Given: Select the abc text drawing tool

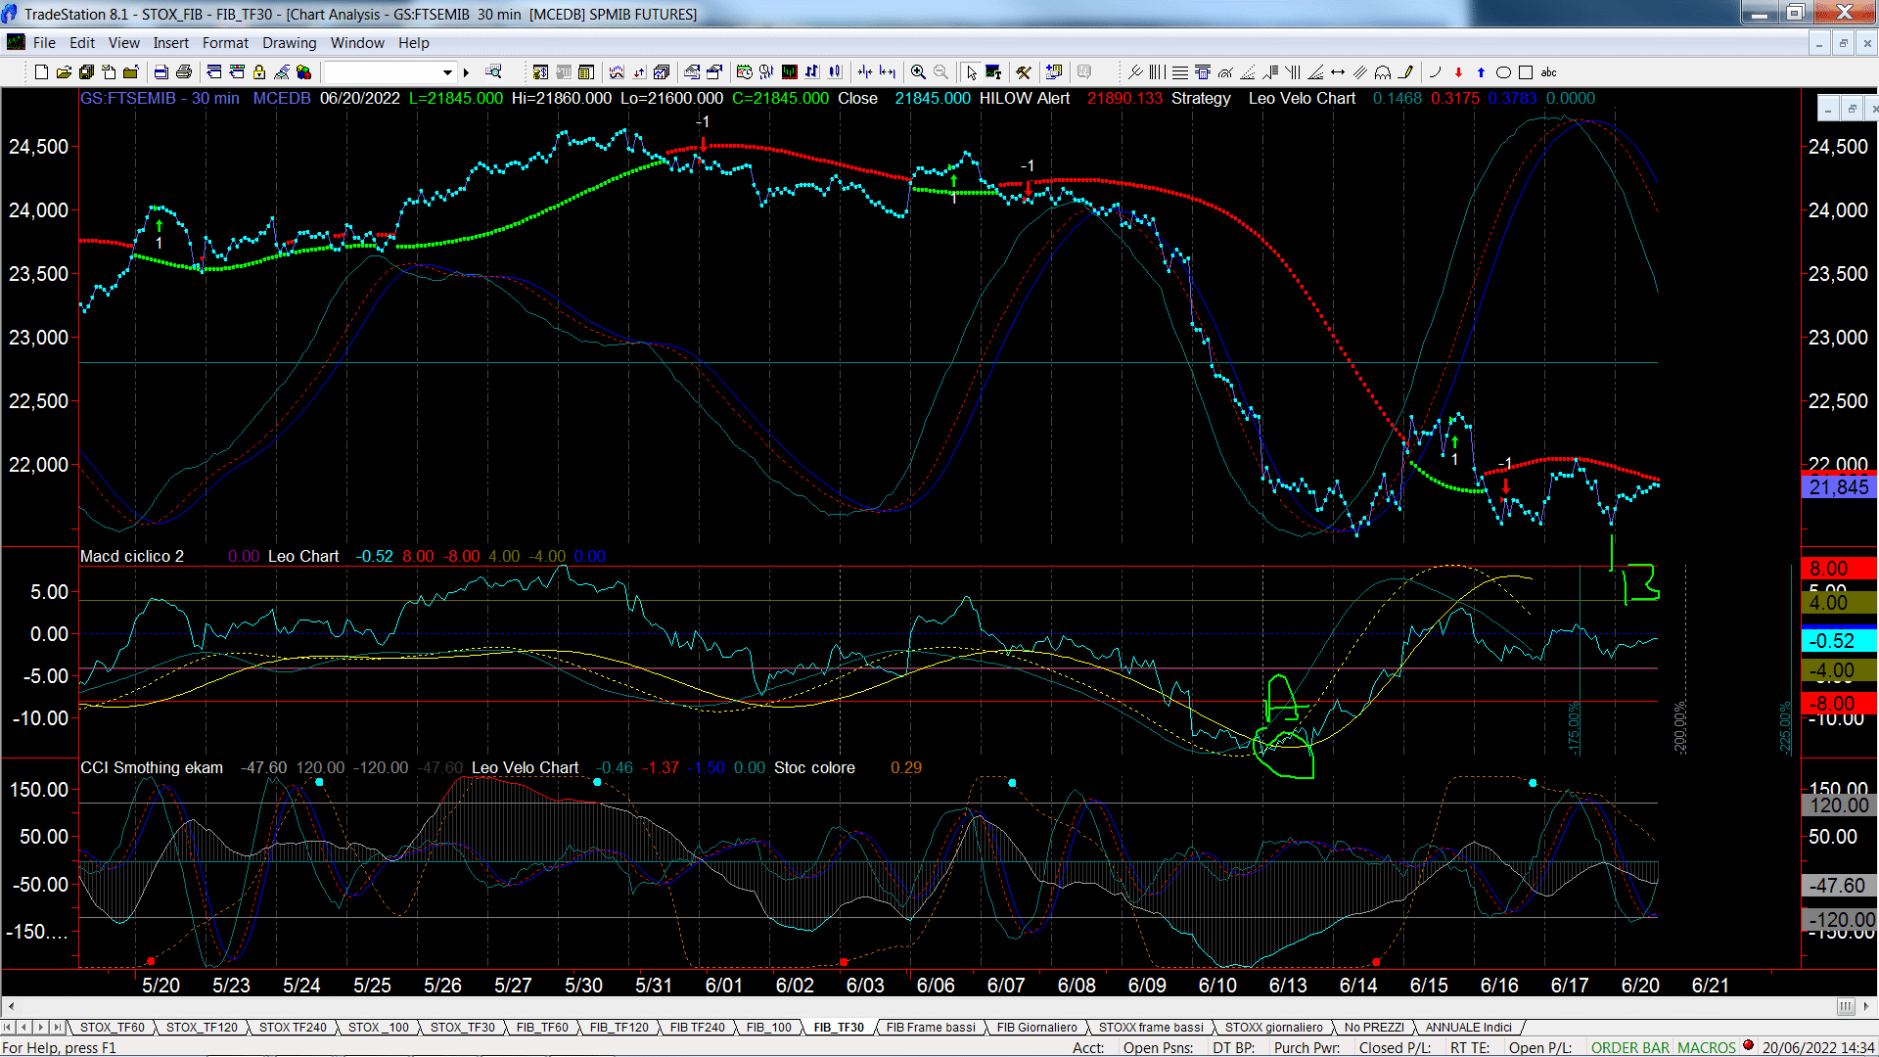Looking at the screenshot, I should [x=1548, y=72].
